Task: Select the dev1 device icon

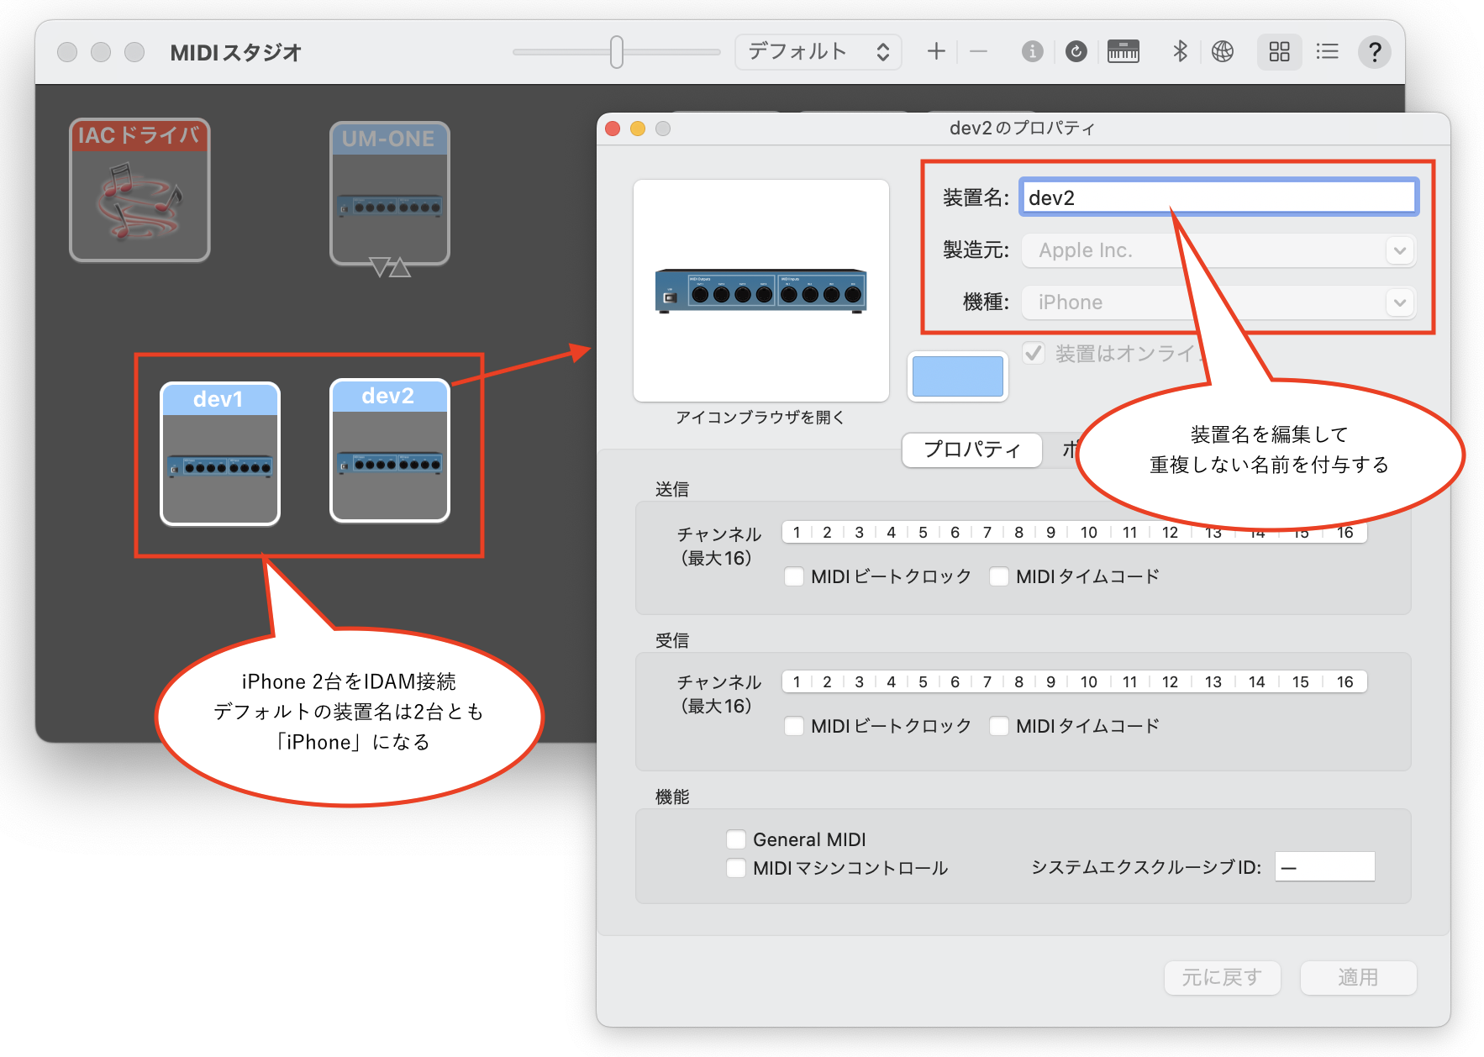Action: (x=220, y=454)
